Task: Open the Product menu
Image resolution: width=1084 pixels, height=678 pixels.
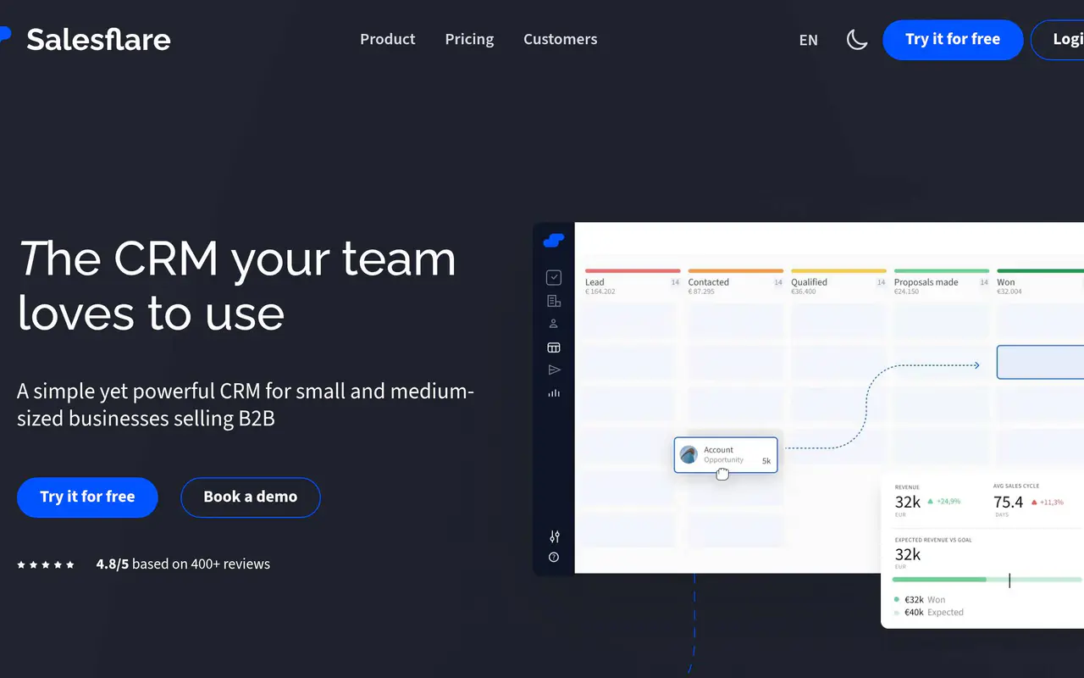Action: coord(387,39)
